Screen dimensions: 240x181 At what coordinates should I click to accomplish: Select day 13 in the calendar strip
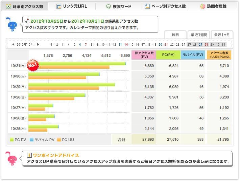(x=120, y=45)
